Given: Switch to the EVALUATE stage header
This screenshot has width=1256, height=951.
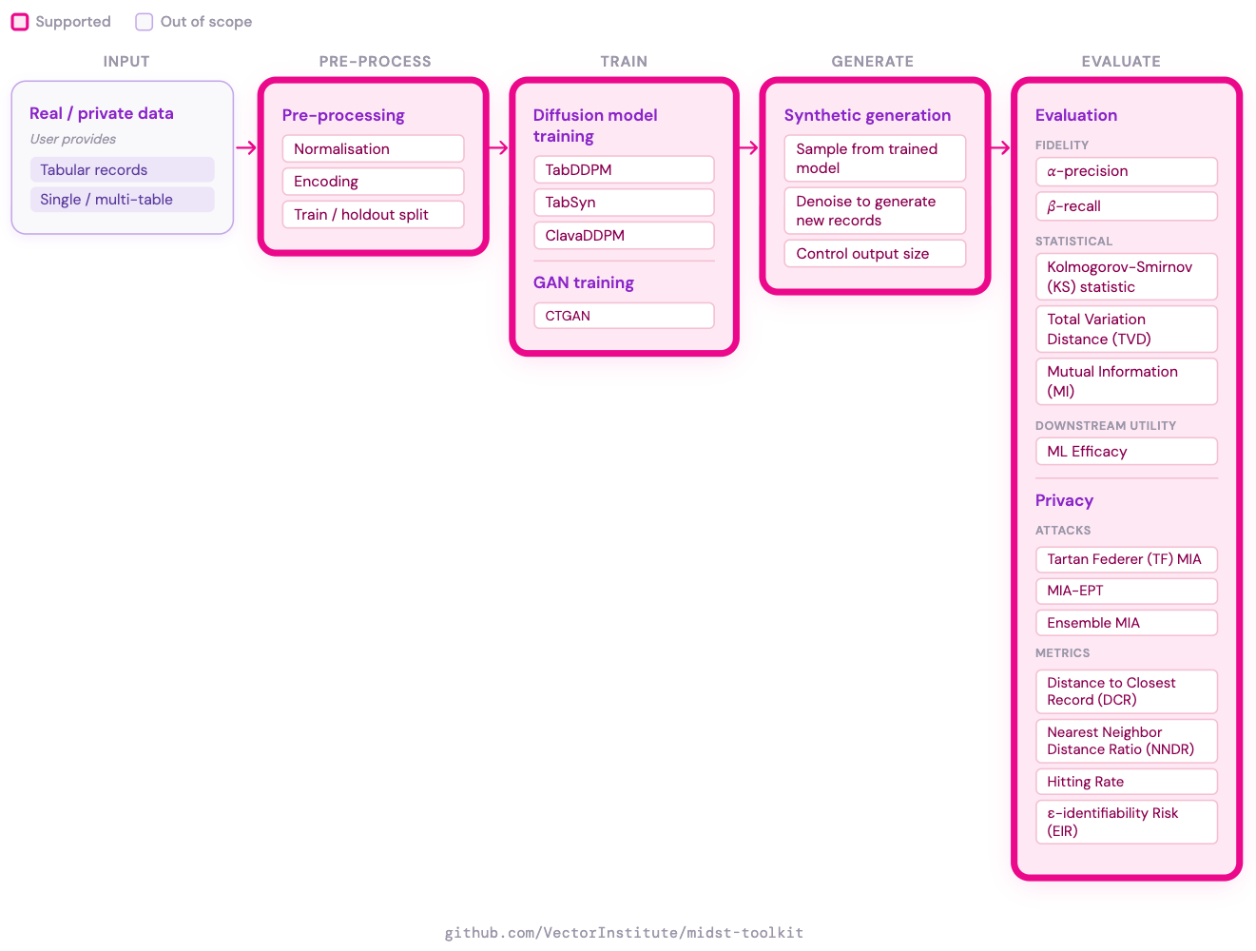Looking at the screenshot, I should 1121,61.
